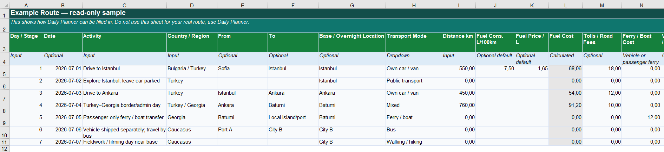This screenshot has height=152, width=664.
Task: Click the 'Tolls / Road Fees' header
Action: (x=602, y=42)
